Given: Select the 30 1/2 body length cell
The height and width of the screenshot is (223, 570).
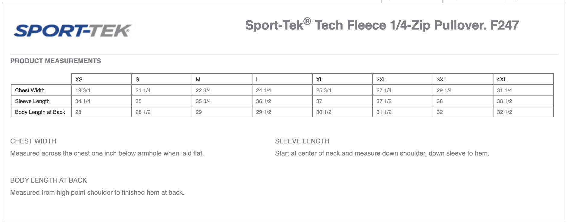Looking at the screenshot, I should [x=343, y=112].
